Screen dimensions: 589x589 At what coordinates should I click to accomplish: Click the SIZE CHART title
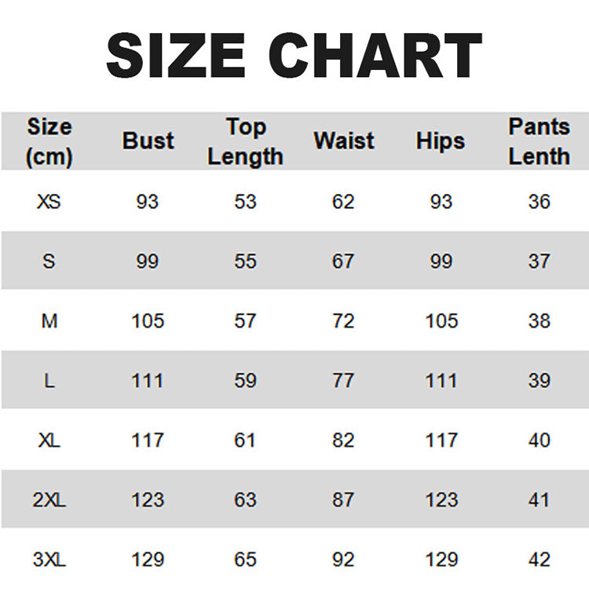click(294, 57)
